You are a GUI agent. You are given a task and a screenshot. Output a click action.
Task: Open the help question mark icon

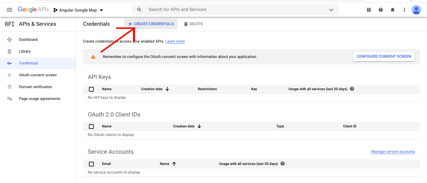381,10
